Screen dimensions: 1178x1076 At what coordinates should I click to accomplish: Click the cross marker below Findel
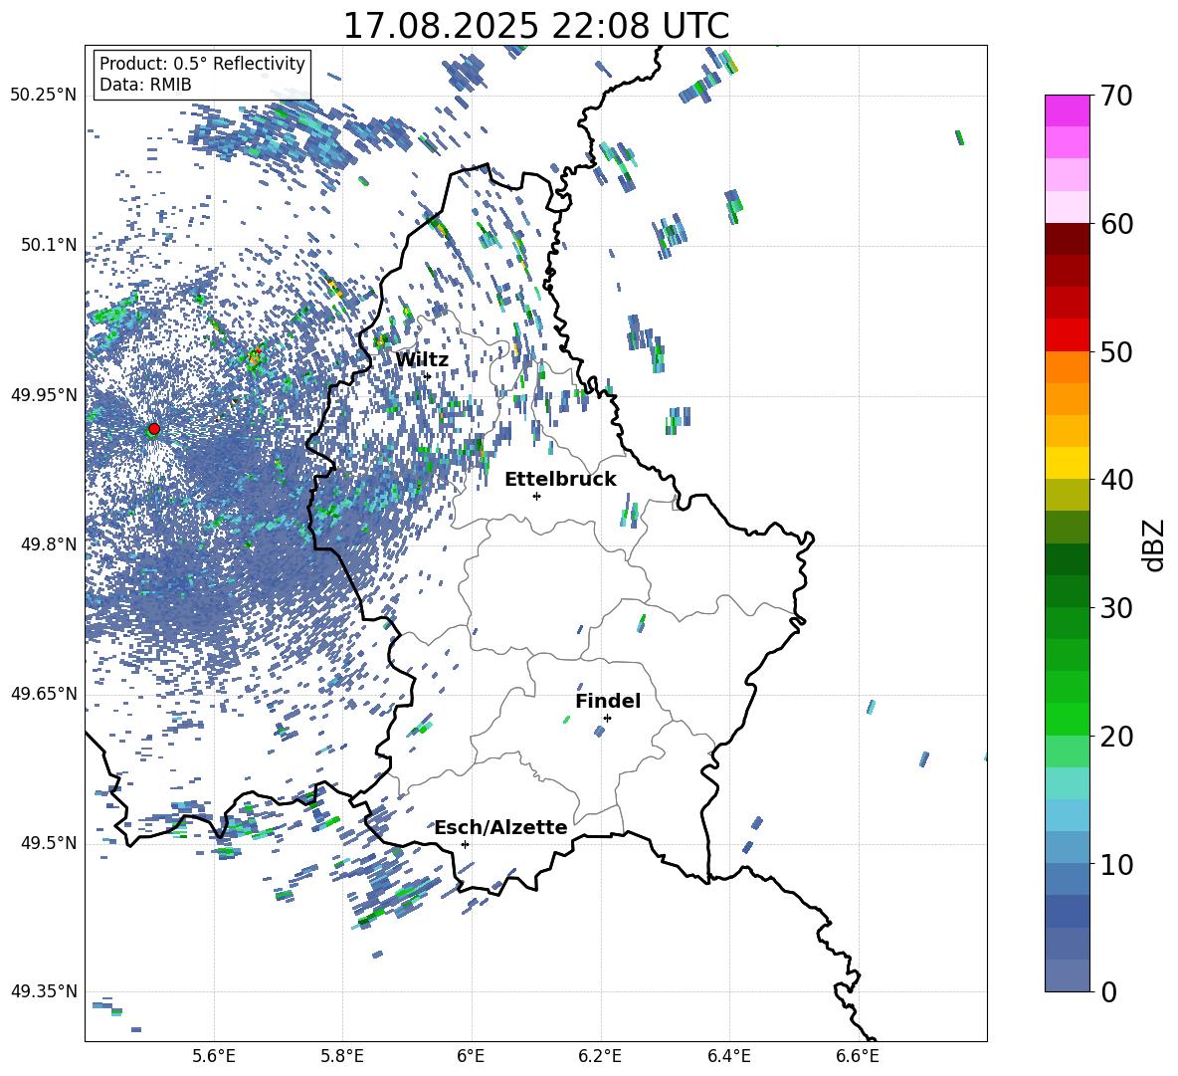coord(607,719)
